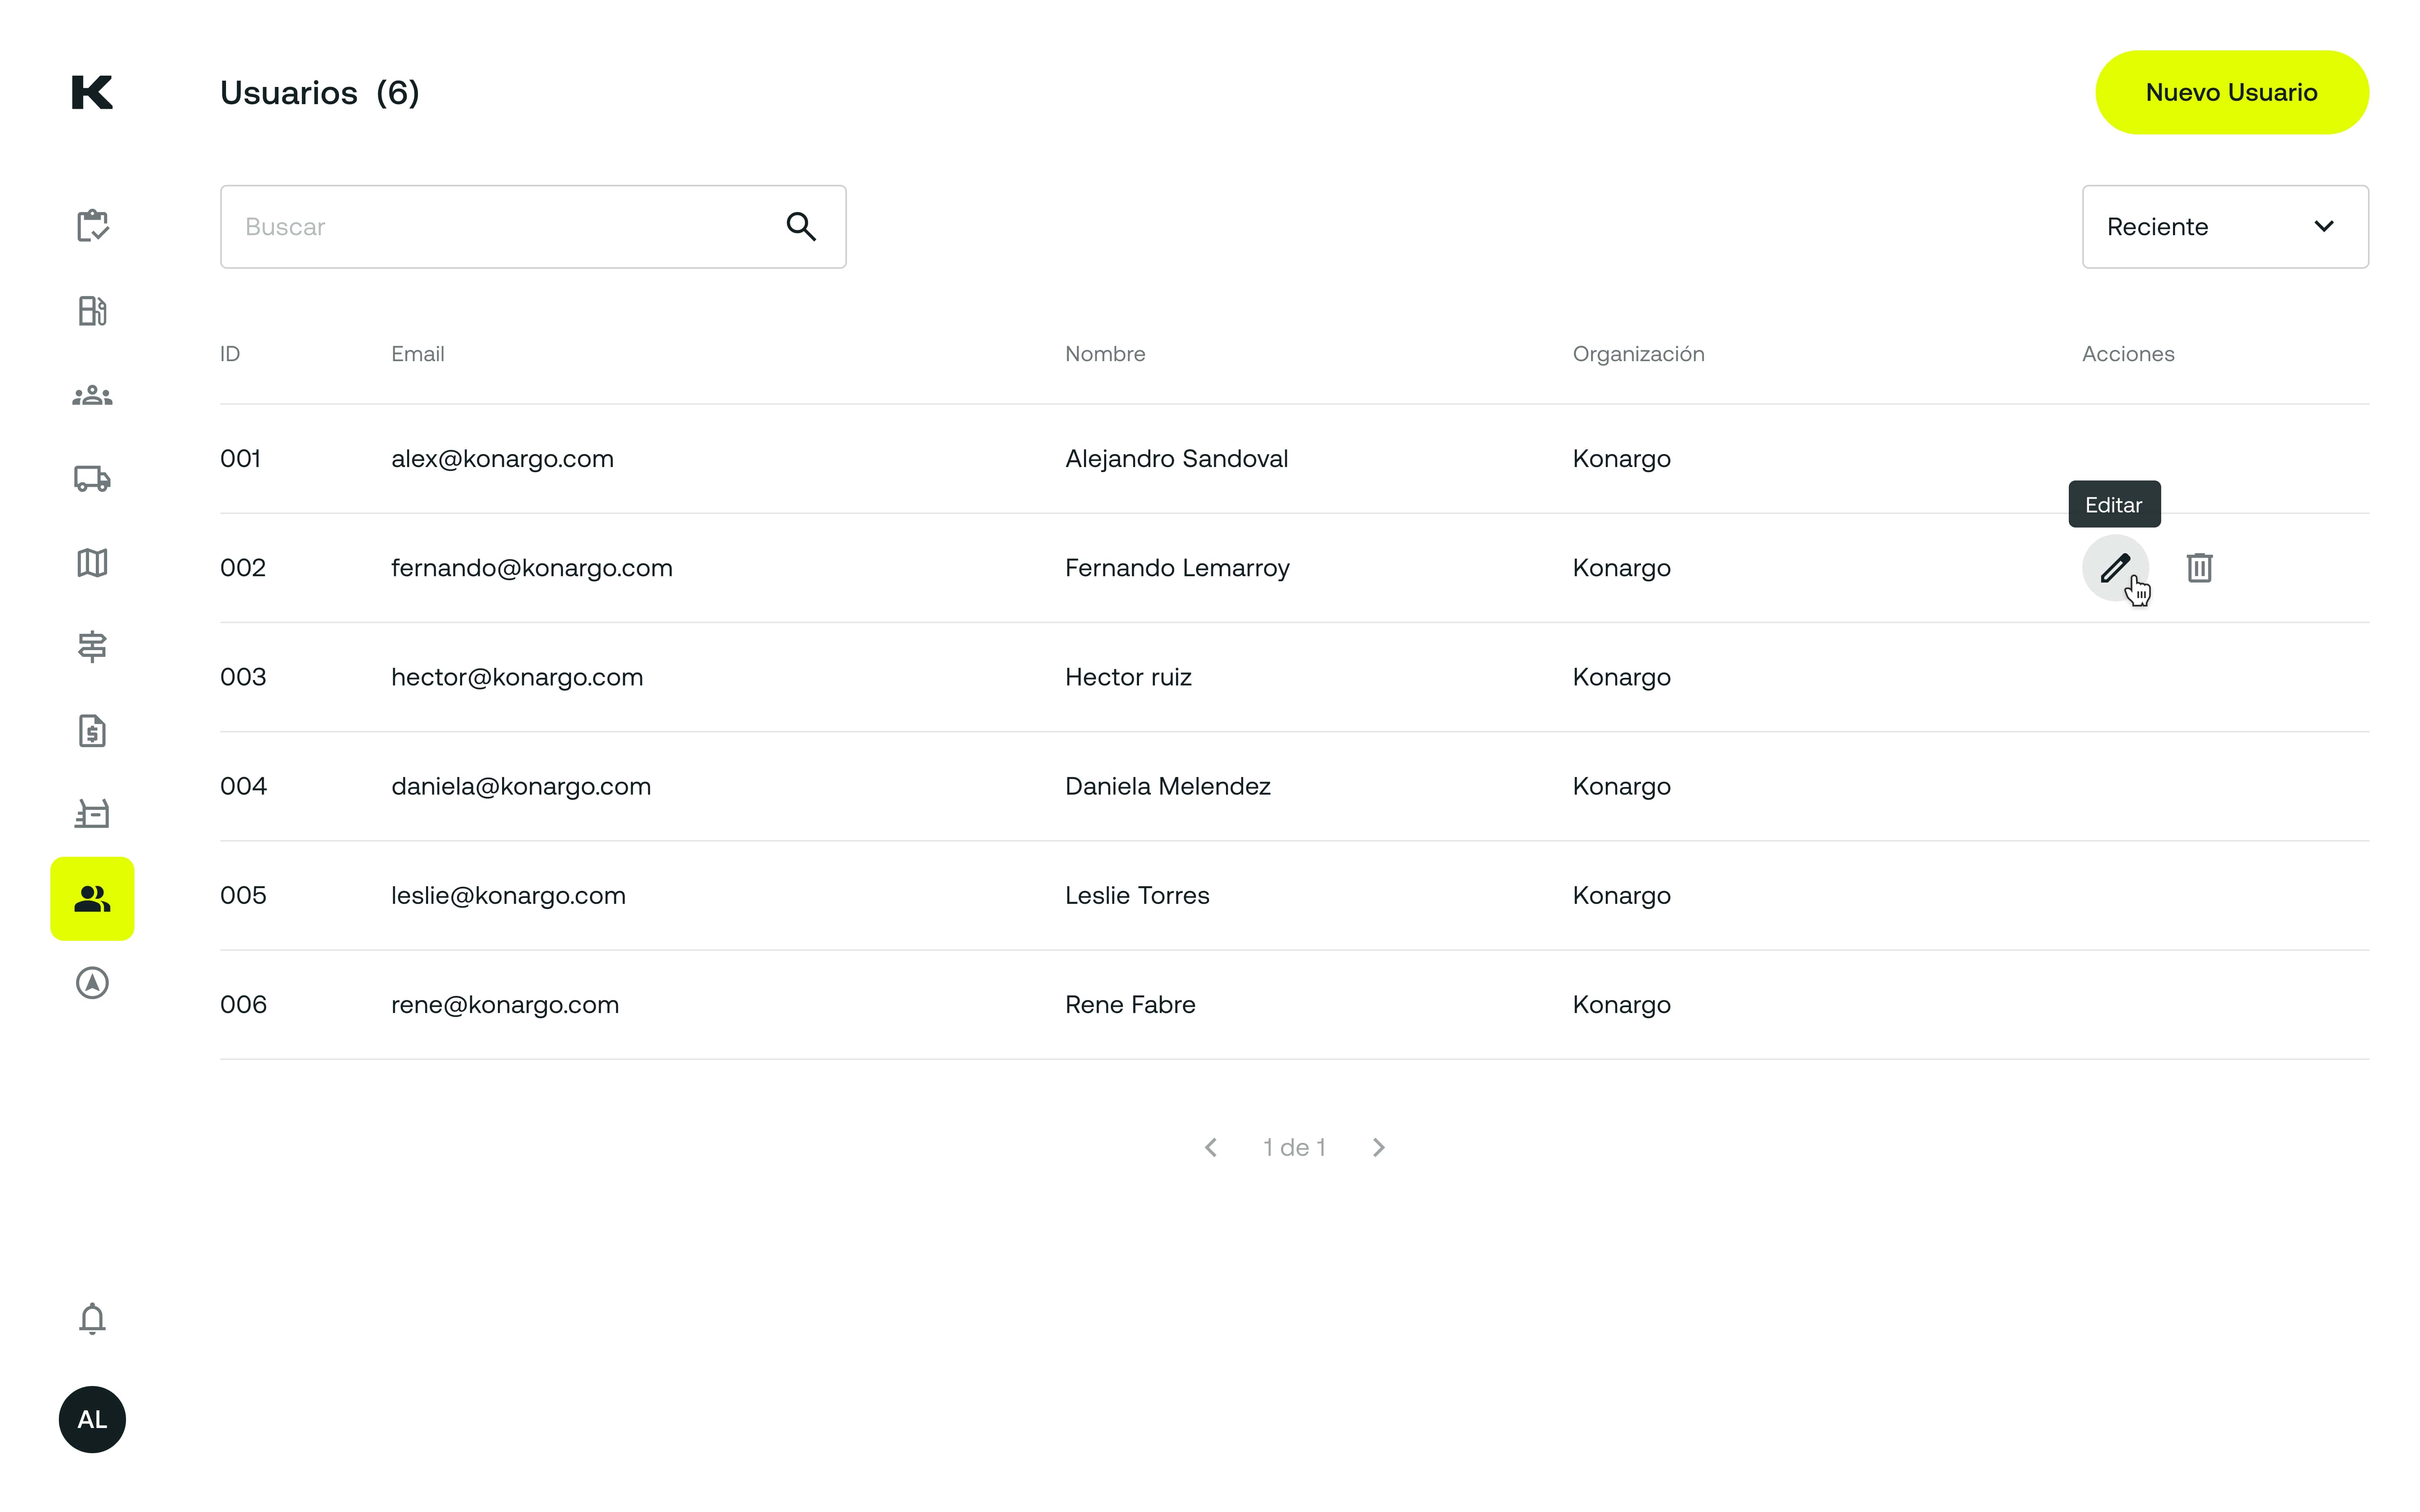Go to next page arrow
This screenshot has width=2420, height=1512.
click(x=1379, y=1147)
